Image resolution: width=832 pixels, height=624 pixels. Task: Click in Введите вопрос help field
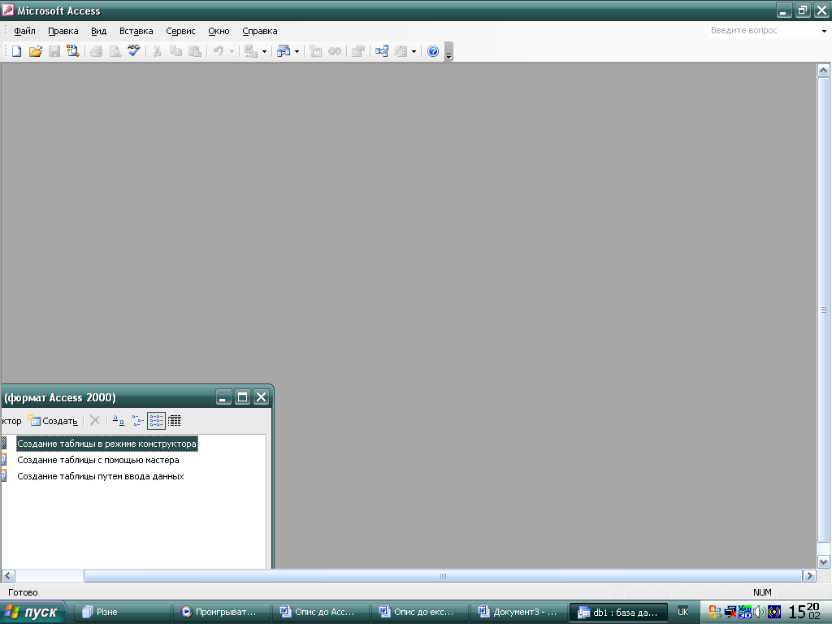pyautogui.click(x=763, y=31)
